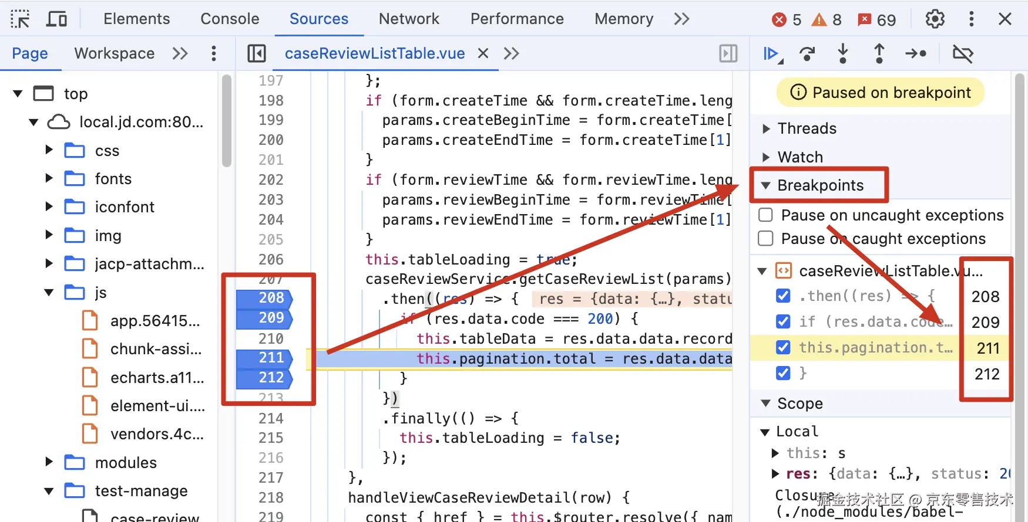Expand the fonts folder
1028x522 pixels.
[x=49, y=178]
